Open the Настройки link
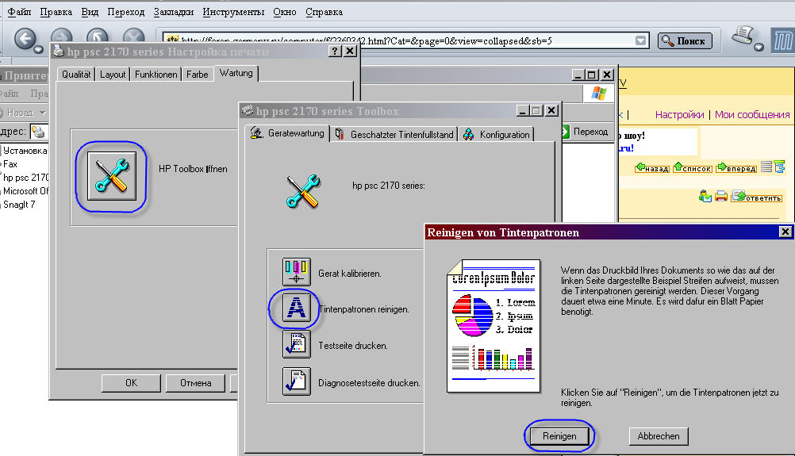795x456 pixels. tap(679, 114)
